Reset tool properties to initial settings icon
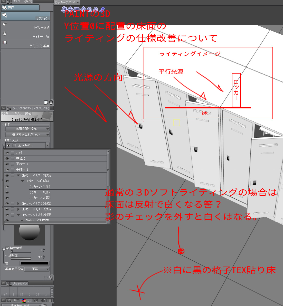This screenshot has width=283, height=306. [46, 278]
